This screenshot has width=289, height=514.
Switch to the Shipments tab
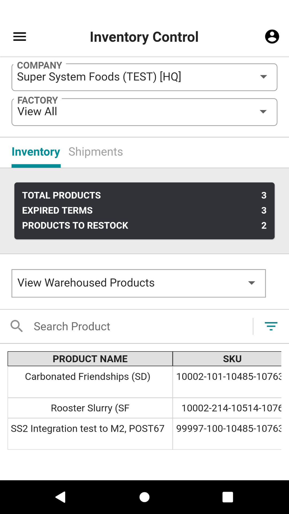click(96, 152)
